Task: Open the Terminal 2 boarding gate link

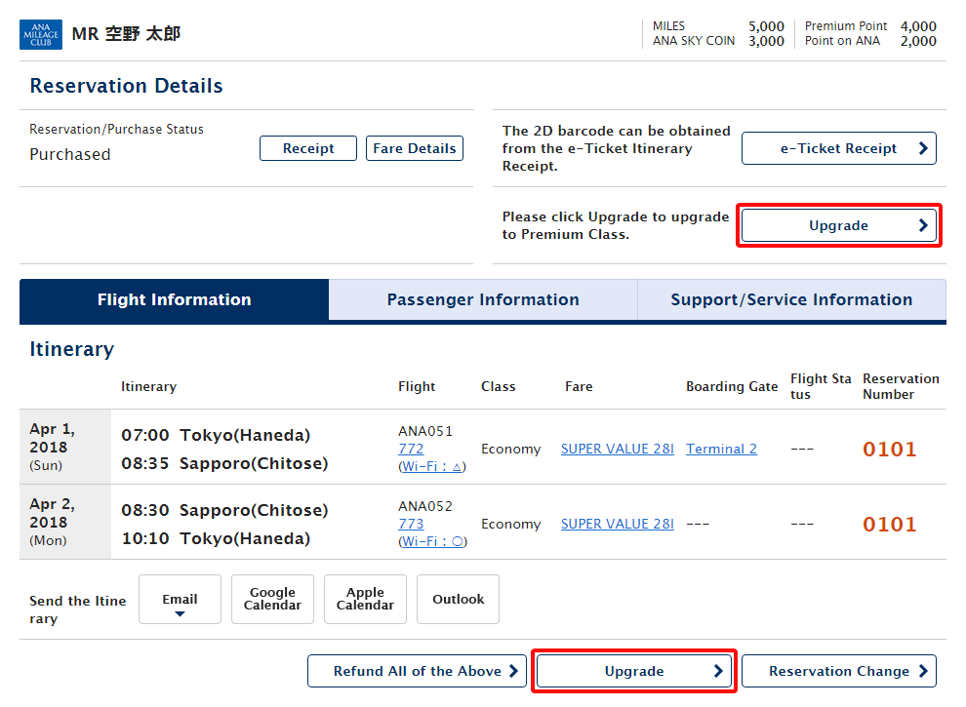Action: point(721,449)
